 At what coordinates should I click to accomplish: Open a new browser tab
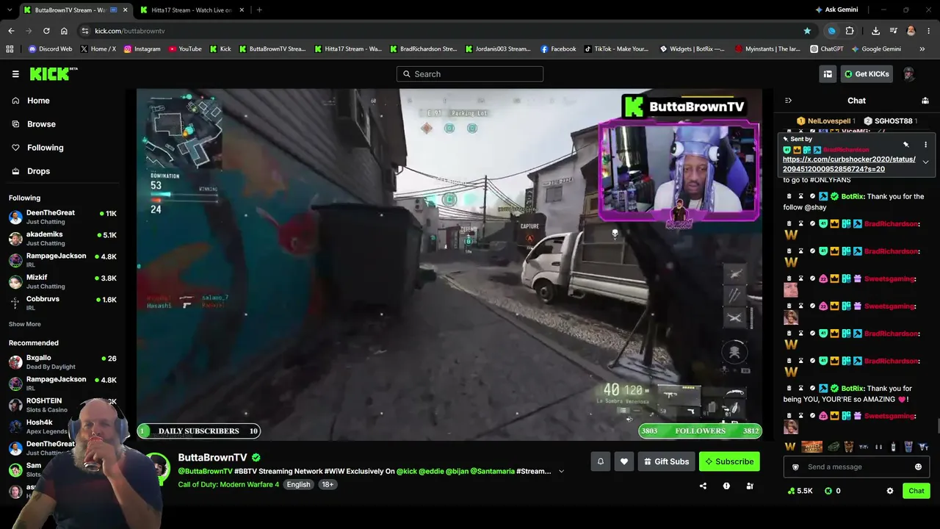coord(259,10)
